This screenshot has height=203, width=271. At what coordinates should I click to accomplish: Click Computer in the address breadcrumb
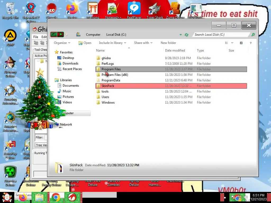click(93, 35)
